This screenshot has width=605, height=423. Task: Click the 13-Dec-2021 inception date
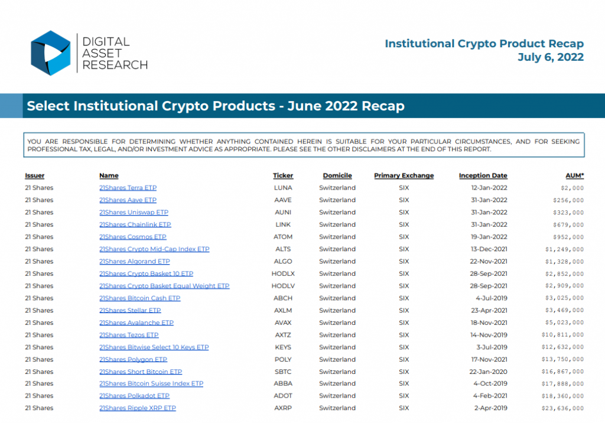click(489, 249)
